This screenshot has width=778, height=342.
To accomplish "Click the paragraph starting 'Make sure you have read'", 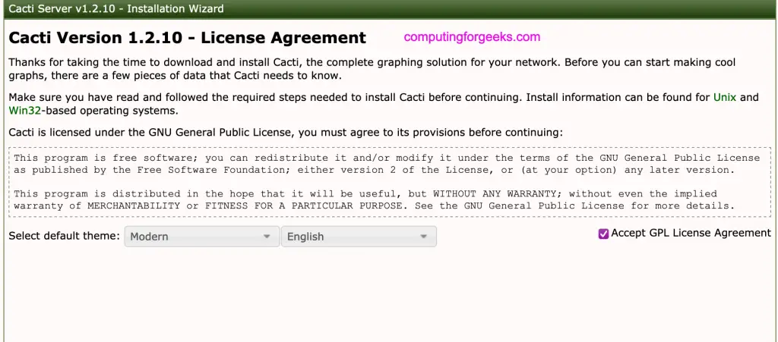I will click(384, 103).
